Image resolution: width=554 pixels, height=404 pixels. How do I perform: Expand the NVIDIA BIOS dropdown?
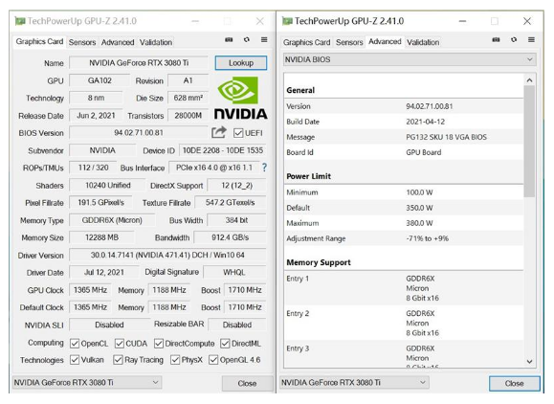pos(410,59)
